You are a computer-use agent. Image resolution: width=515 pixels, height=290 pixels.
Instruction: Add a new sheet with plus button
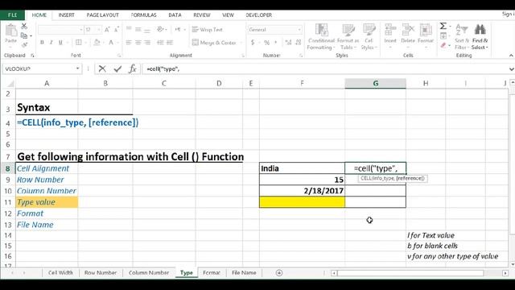(279, 272)
